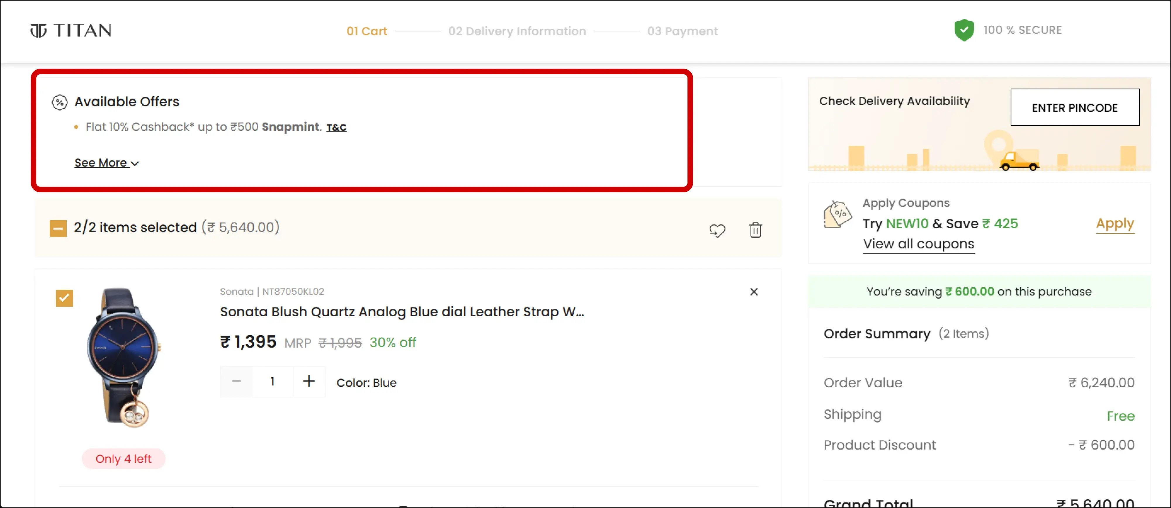The image size is (1171, 508).
Task: Delete selected items with trash icon
Action: point(755,230)
